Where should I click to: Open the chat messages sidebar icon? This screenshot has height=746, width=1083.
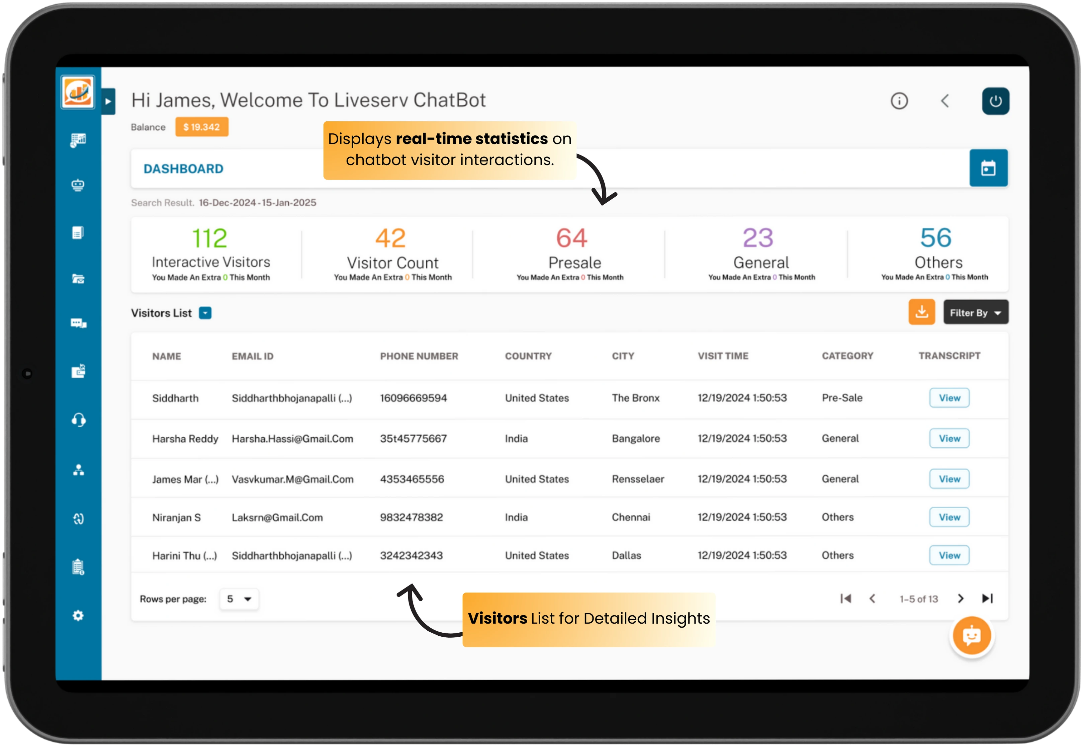pos(78,323)
